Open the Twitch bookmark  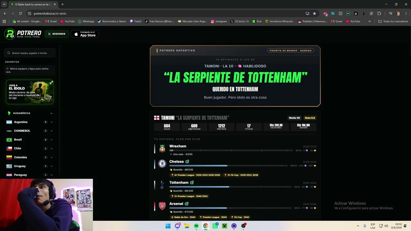click(x=136, y=21)
